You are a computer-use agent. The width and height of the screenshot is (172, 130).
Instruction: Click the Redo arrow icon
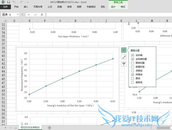click(x=21, y=2)
